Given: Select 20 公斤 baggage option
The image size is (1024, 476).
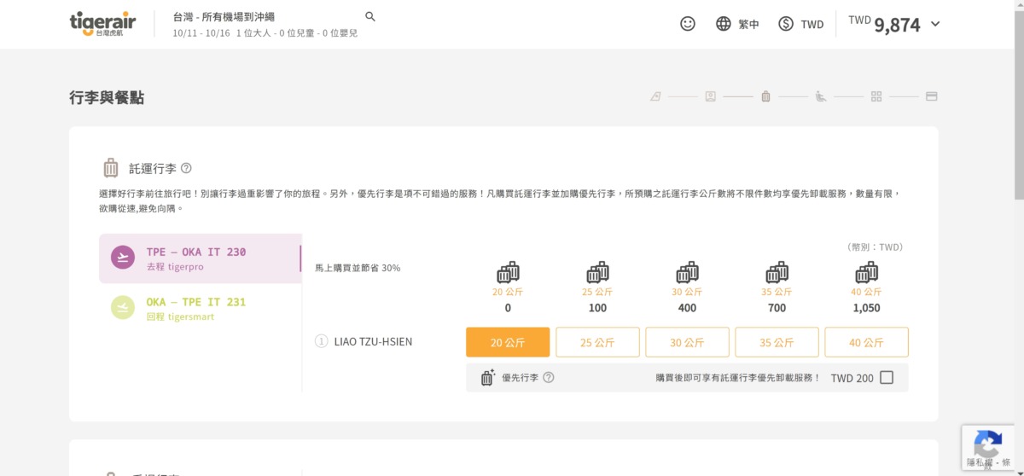Looking at the screenshot, I should click(x=508, y=342).
